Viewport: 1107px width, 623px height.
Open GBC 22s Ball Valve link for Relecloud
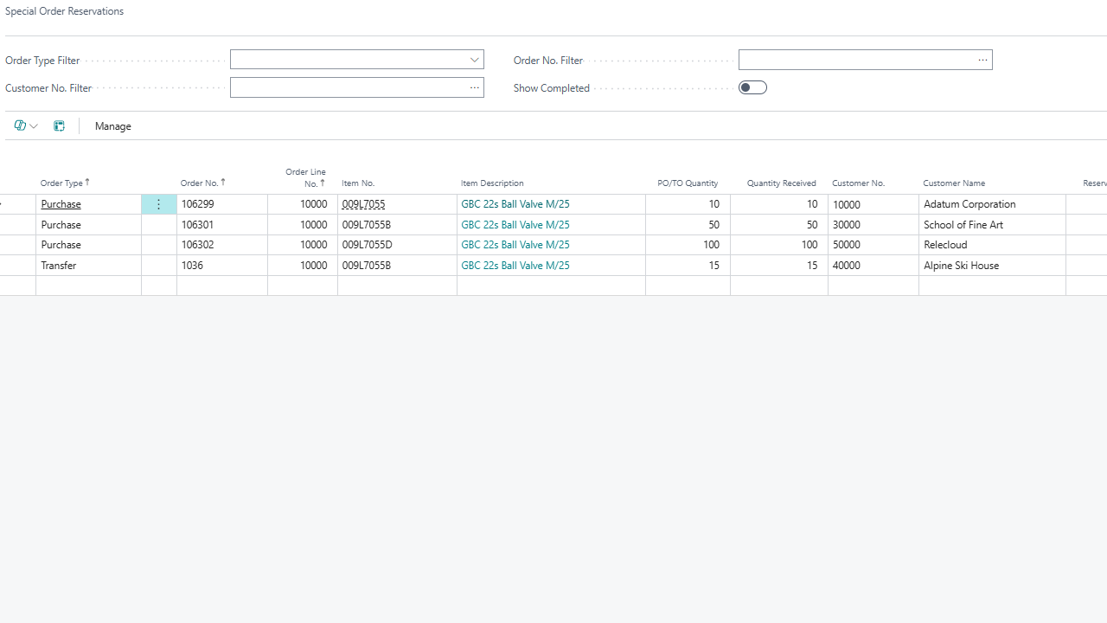click(x=515, y=245)
